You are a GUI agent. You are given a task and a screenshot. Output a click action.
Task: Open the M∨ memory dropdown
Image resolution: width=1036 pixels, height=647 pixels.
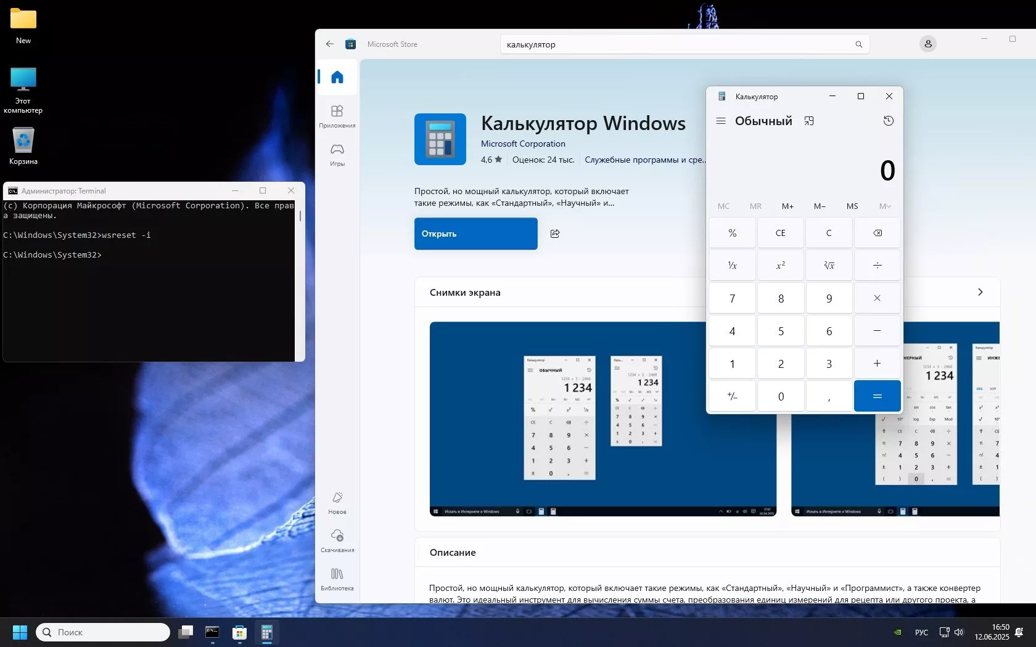(x=885, y=206)
